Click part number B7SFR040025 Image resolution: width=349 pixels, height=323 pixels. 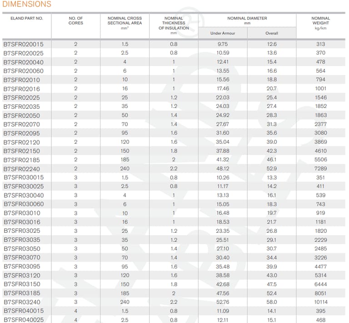(x=24, y=320)
